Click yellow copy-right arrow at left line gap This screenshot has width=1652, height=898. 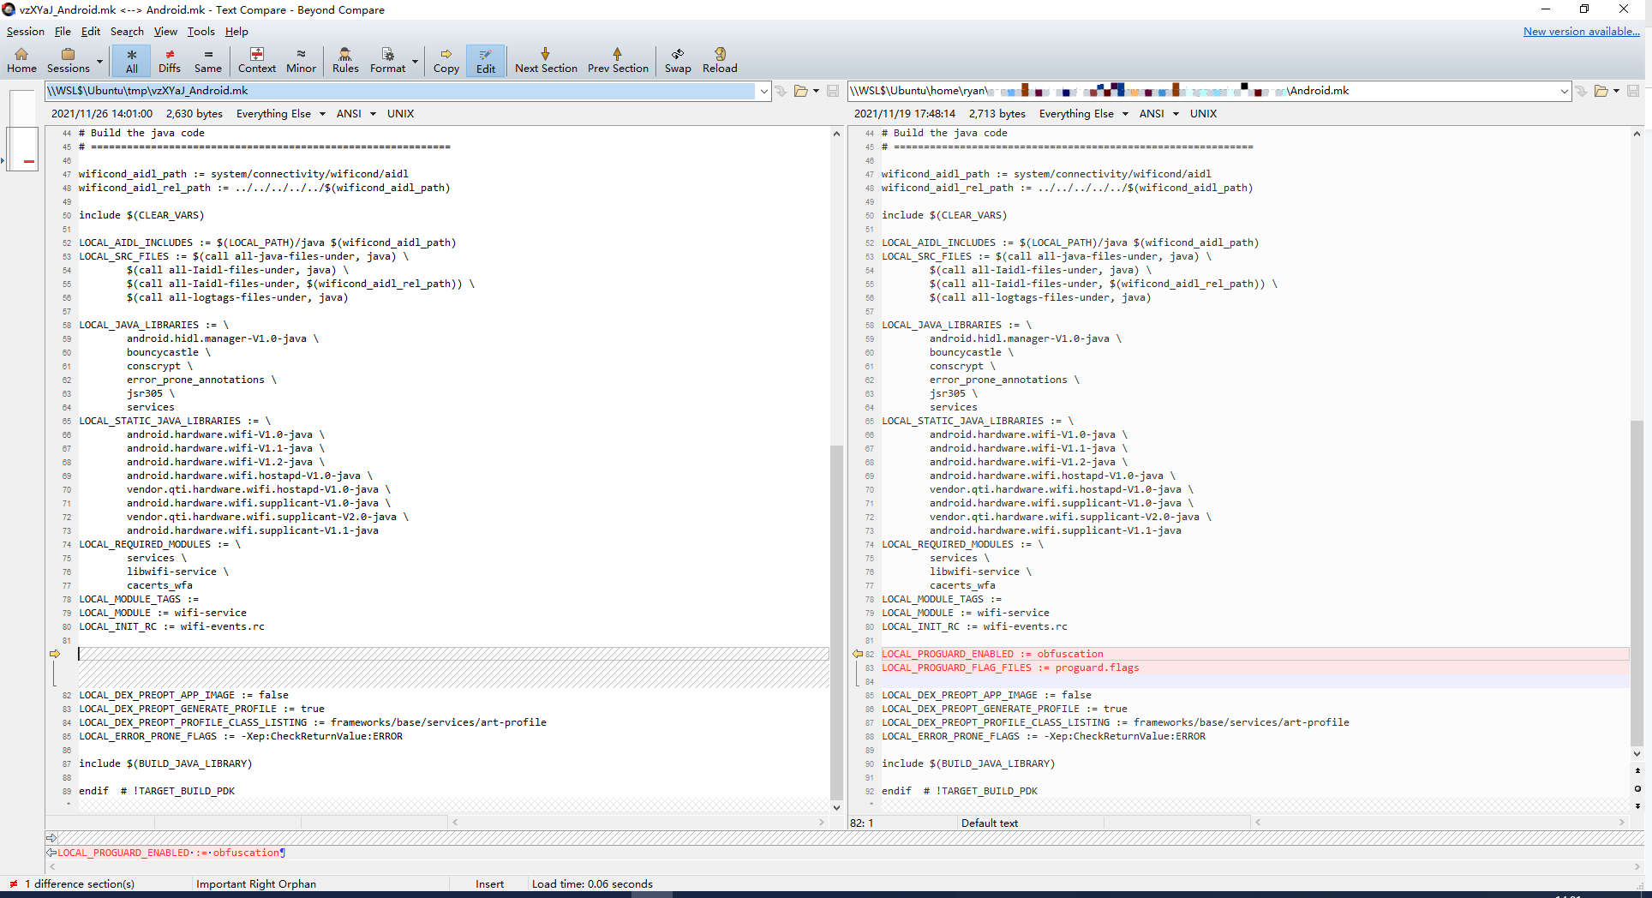click(55, 654)
